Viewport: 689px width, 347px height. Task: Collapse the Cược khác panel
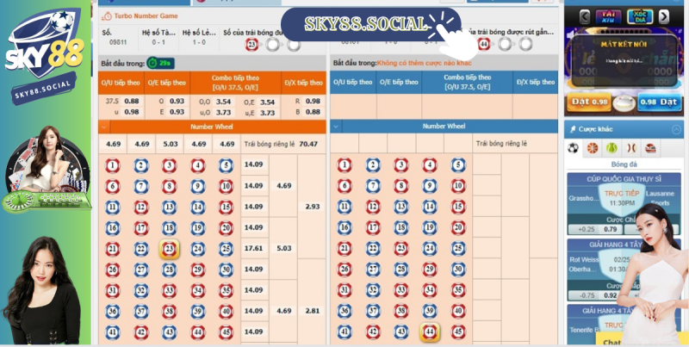click(x=676, y=129)
